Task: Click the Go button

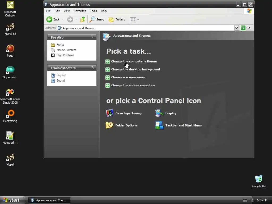Action: tap(246, 28)
